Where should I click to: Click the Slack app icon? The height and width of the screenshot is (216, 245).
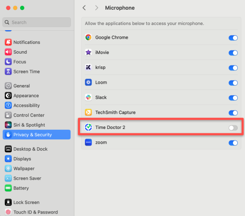(89, 98)
